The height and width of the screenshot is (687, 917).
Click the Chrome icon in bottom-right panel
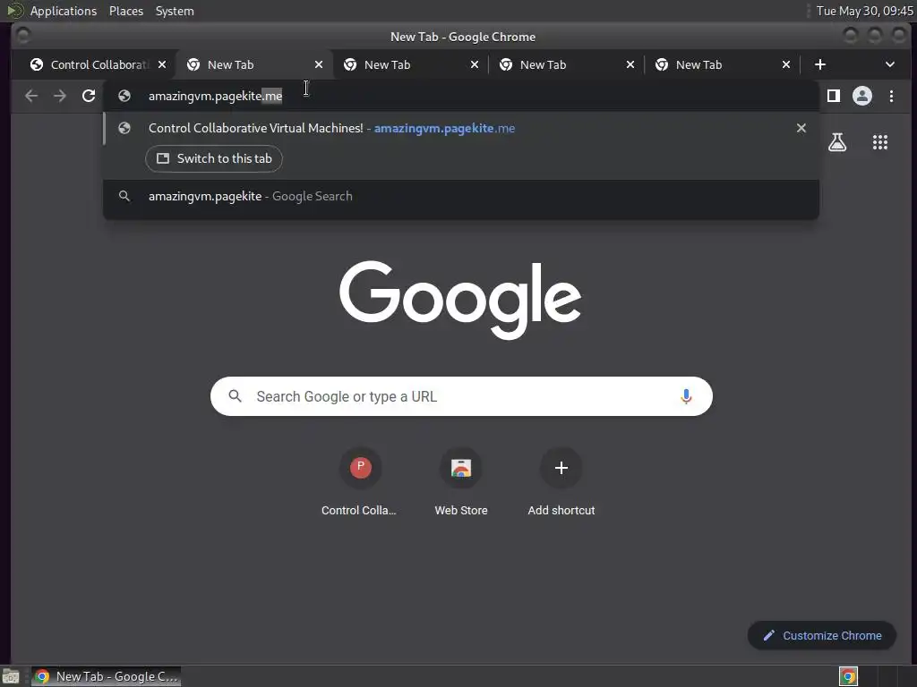click(848, 676)
